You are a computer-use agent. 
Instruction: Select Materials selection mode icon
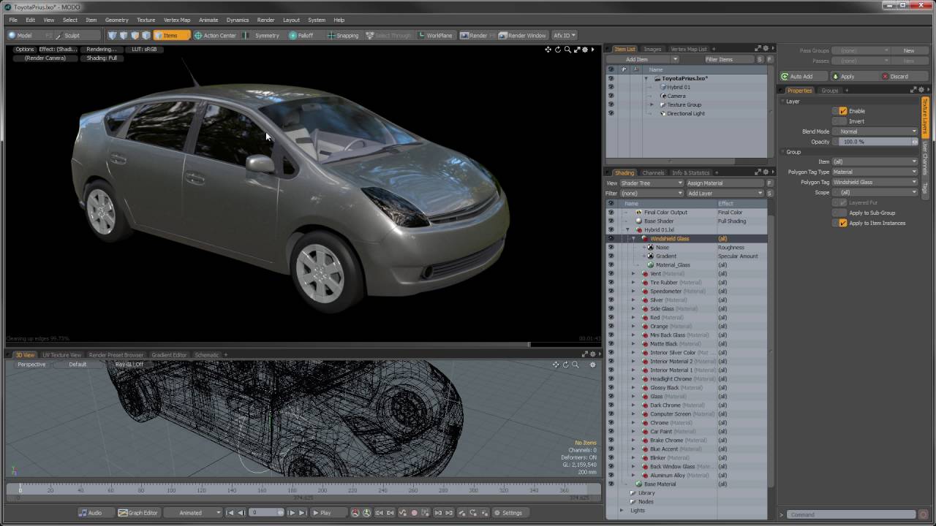(146, 35)
